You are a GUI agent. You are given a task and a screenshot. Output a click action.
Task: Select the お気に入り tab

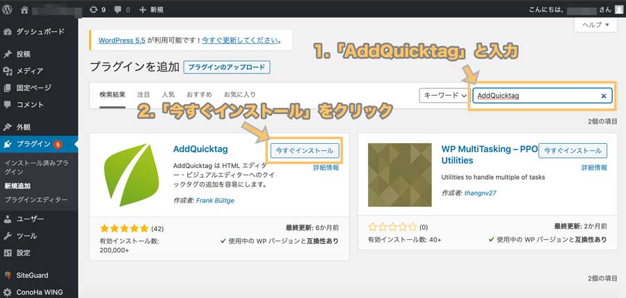239,95
